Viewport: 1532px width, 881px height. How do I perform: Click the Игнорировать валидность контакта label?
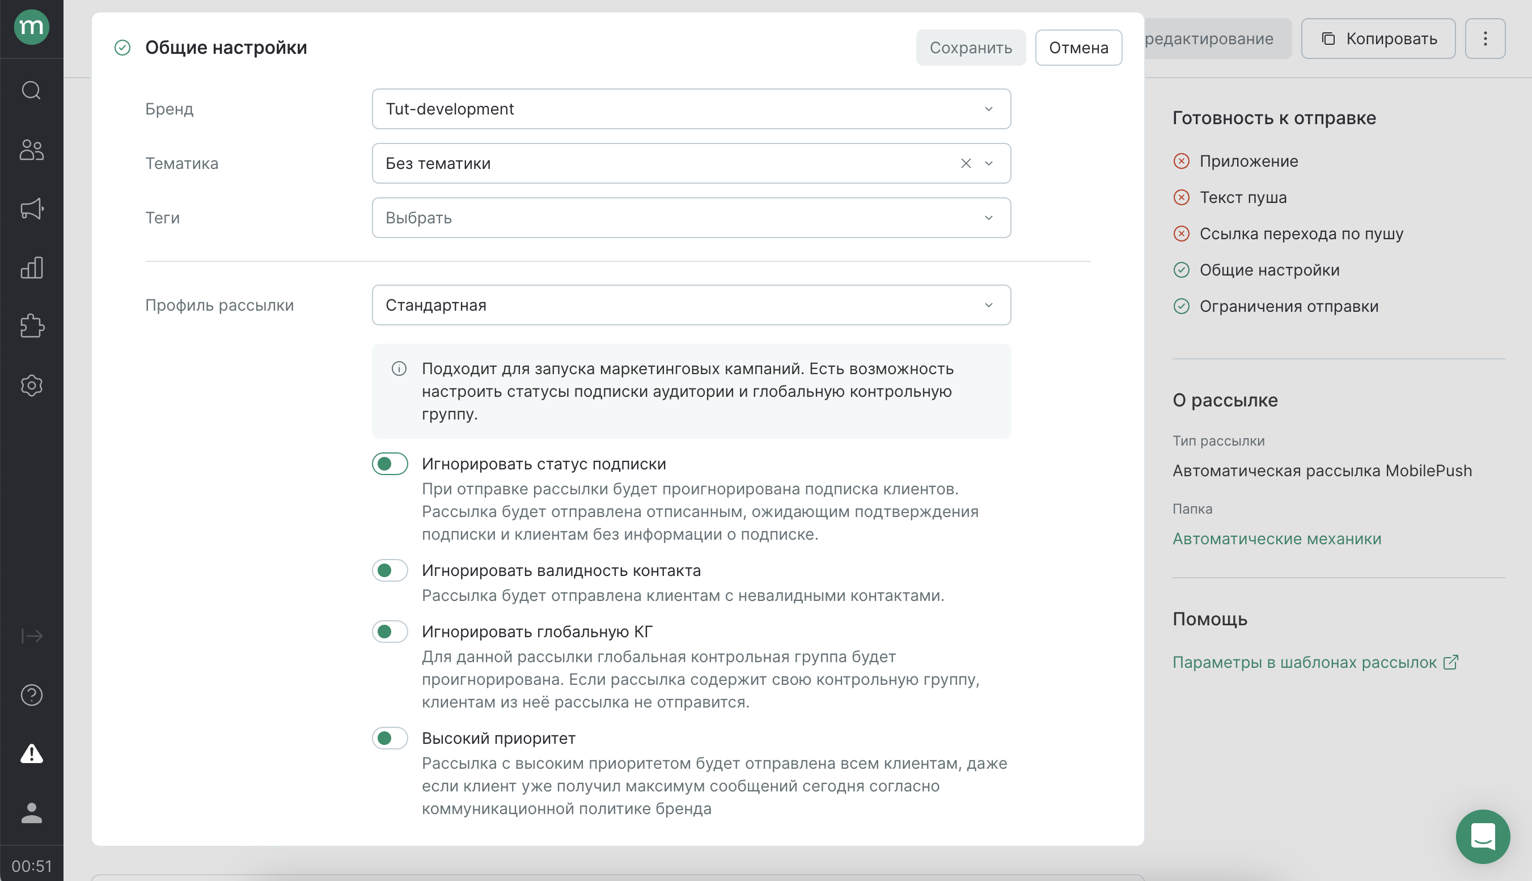561,570
